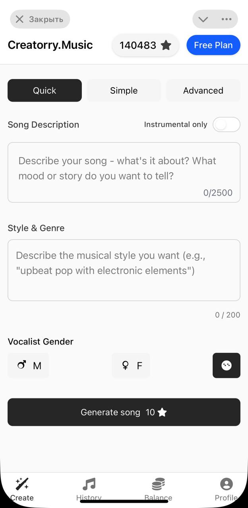Switch to the Simple mode tab

[x=124, y=90]
